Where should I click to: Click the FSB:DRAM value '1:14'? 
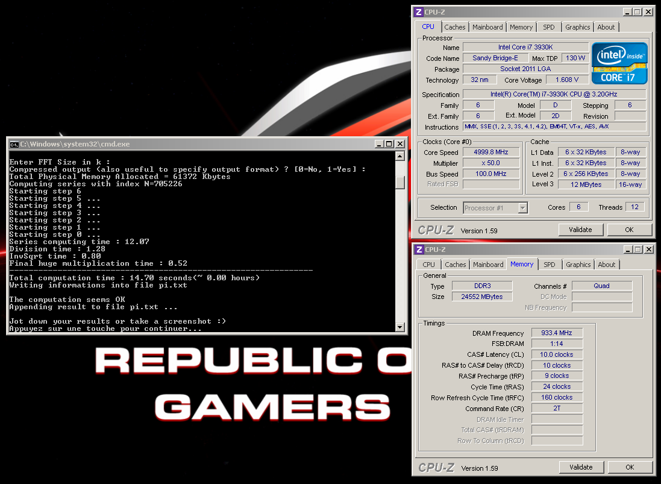click(557, 344)
